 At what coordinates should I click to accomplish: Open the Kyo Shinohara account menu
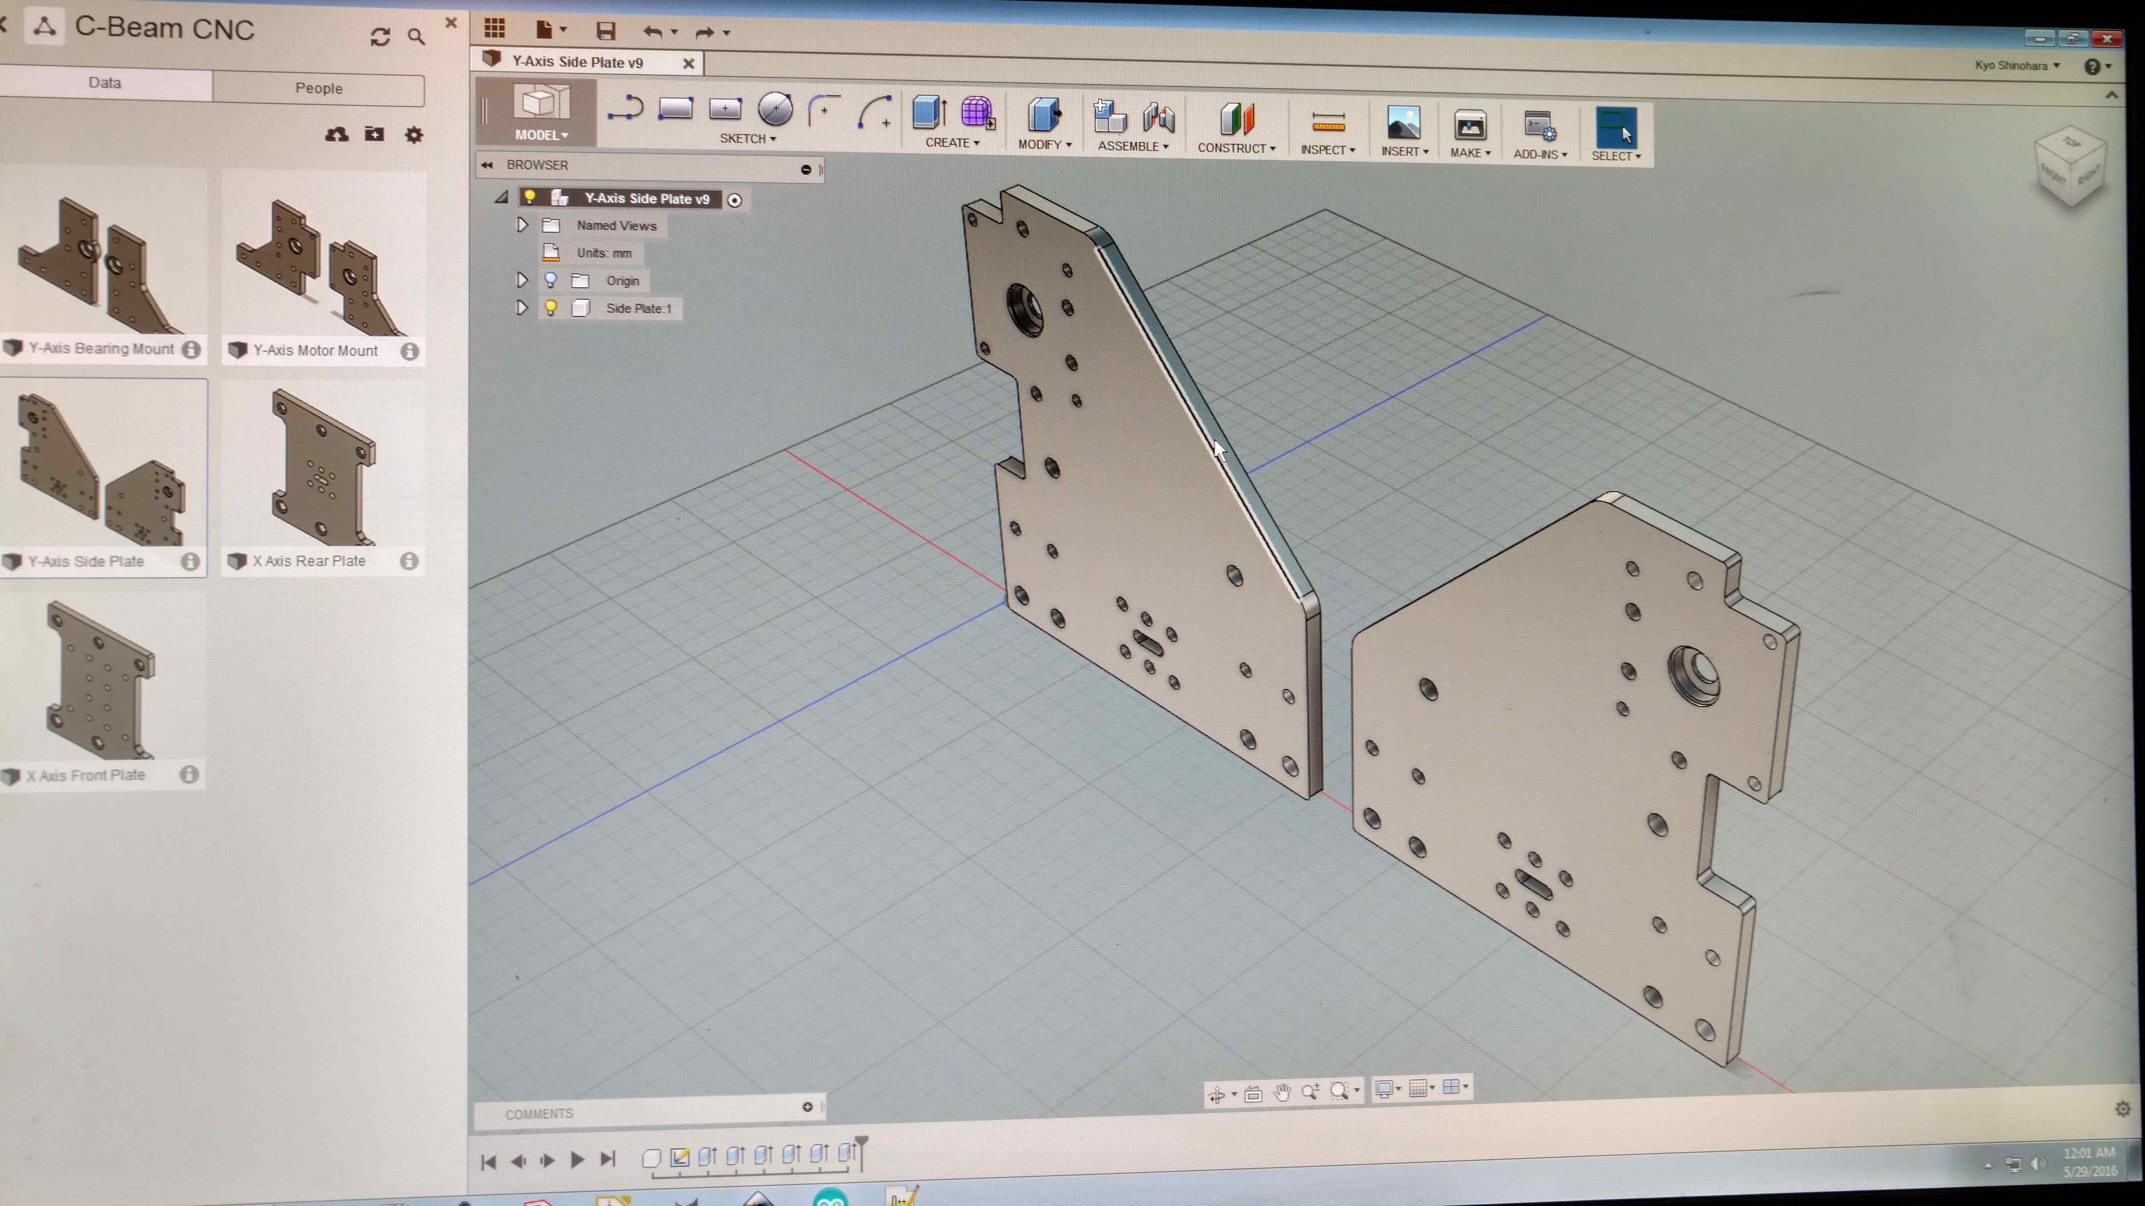coord(2018,65)
